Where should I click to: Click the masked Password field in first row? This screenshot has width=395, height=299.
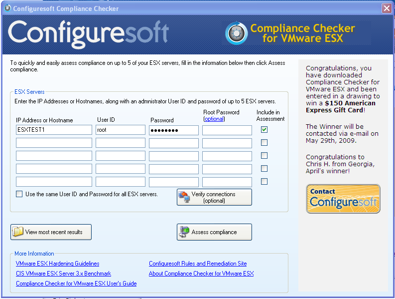(174, 130)
